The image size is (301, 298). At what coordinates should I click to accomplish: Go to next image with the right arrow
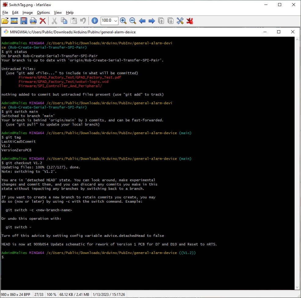click(151, 21)
